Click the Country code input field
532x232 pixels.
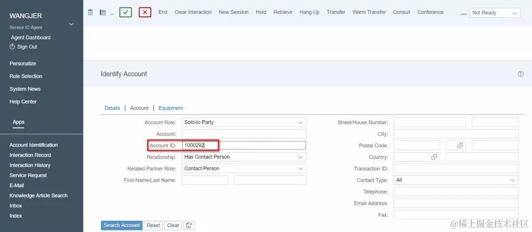tap(417, 157)
